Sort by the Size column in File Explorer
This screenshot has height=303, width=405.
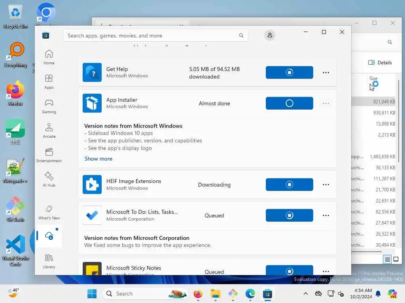click(373, 79)
